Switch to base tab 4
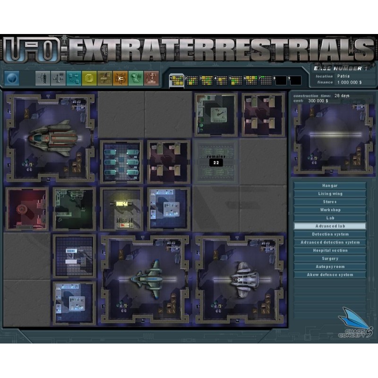The height and width of the screenshot is (378, 378). (222, 80)
